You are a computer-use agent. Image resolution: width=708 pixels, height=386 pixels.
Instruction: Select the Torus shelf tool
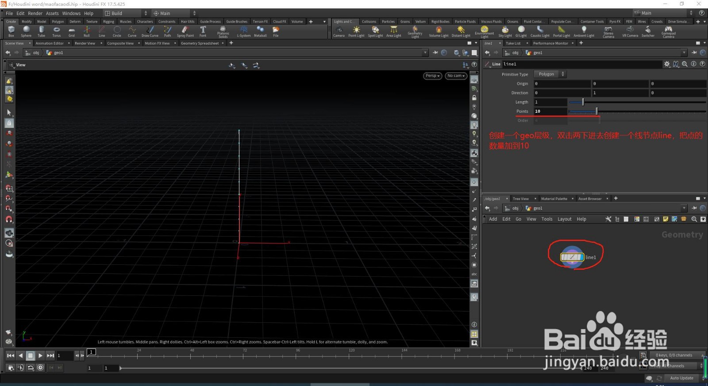(56, 31)
